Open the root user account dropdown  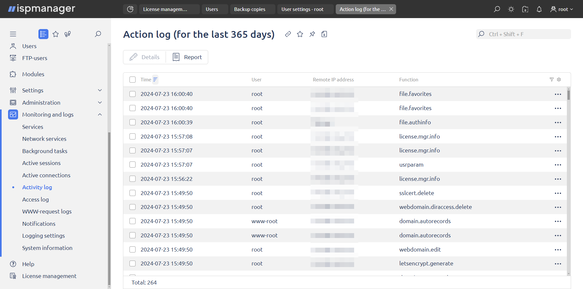pyautogui.click(x=562, y=9)
